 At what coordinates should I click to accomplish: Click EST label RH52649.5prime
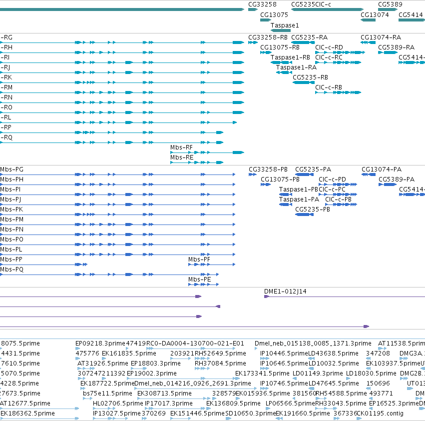[220, 353]
